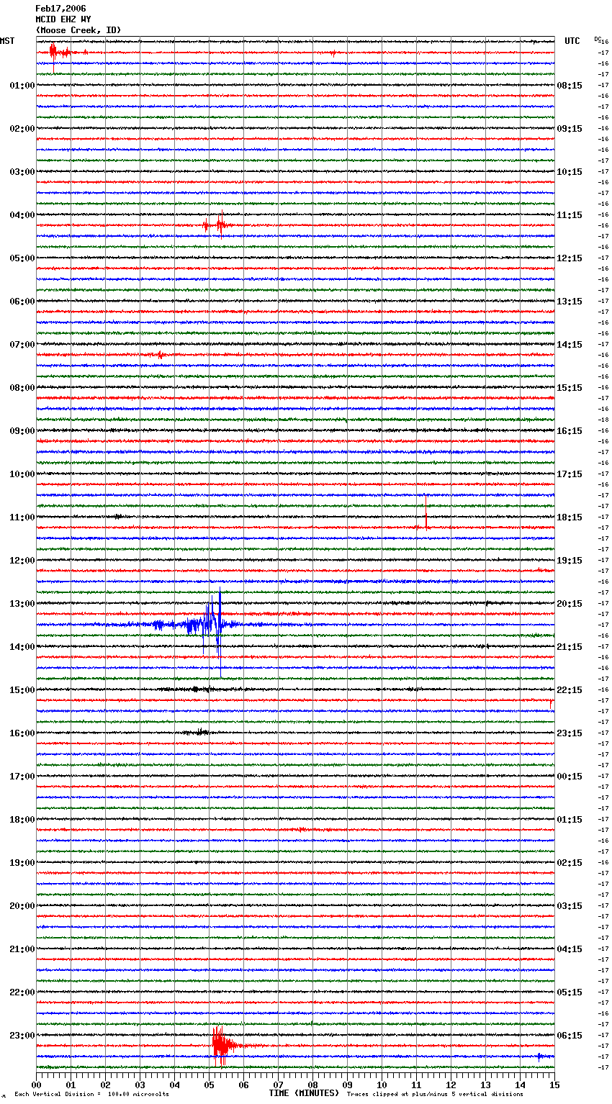This screenshot has width=612, height=1104.
Task: Click the "MST" column header
Action: pyautogui.click(x=7, y=41)
